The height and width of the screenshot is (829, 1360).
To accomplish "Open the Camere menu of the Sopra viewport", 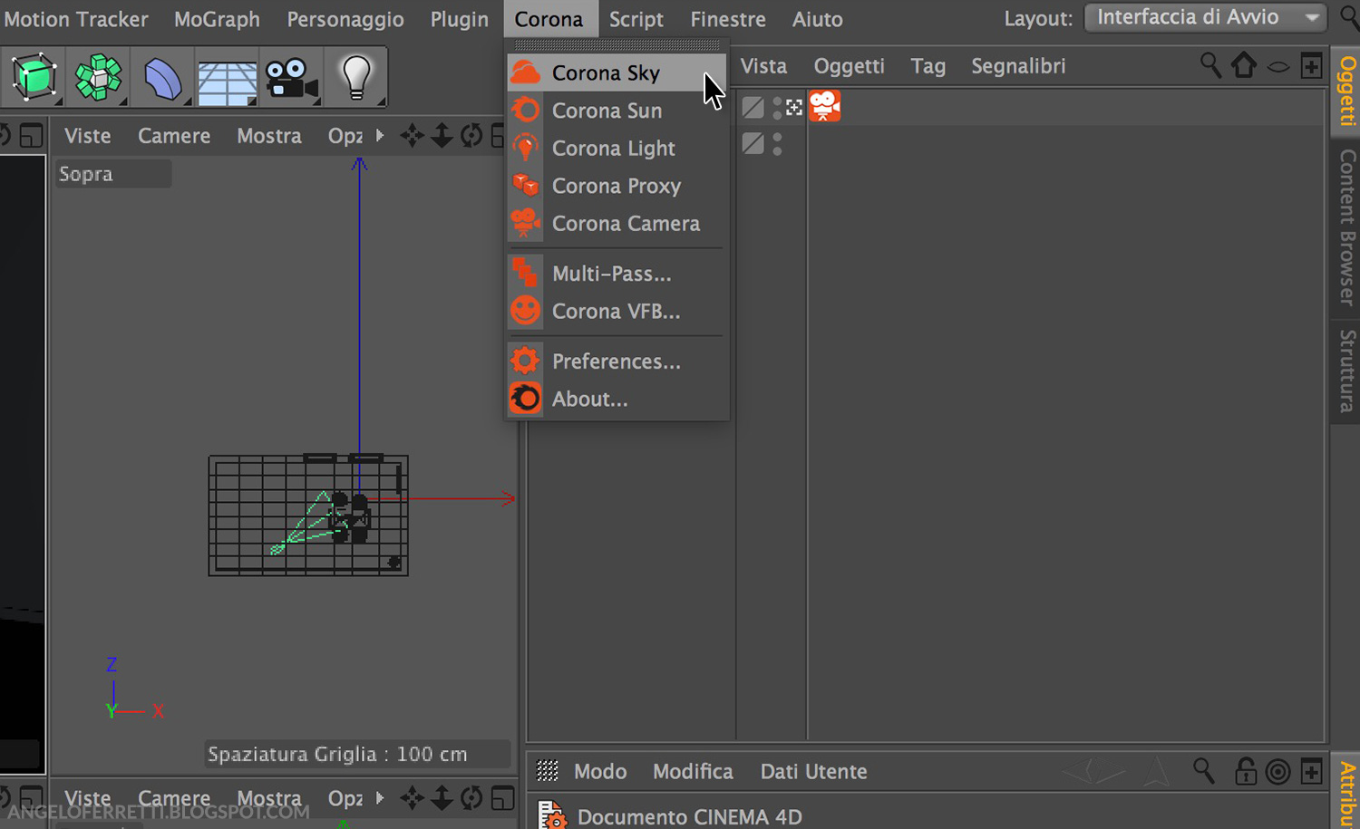I will coord(174,136).
